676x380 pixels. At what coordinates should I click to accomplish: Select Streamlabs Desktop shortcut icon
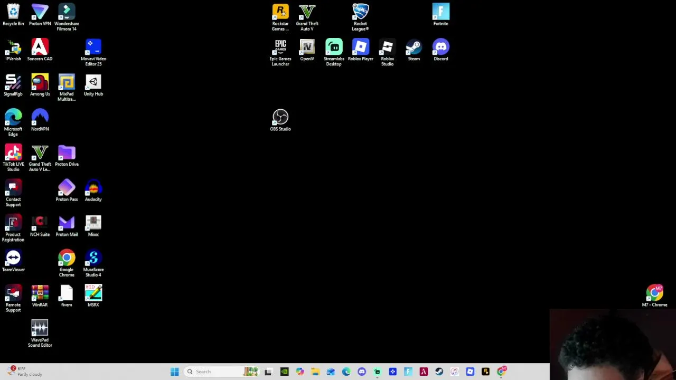(x=334, y=53)
